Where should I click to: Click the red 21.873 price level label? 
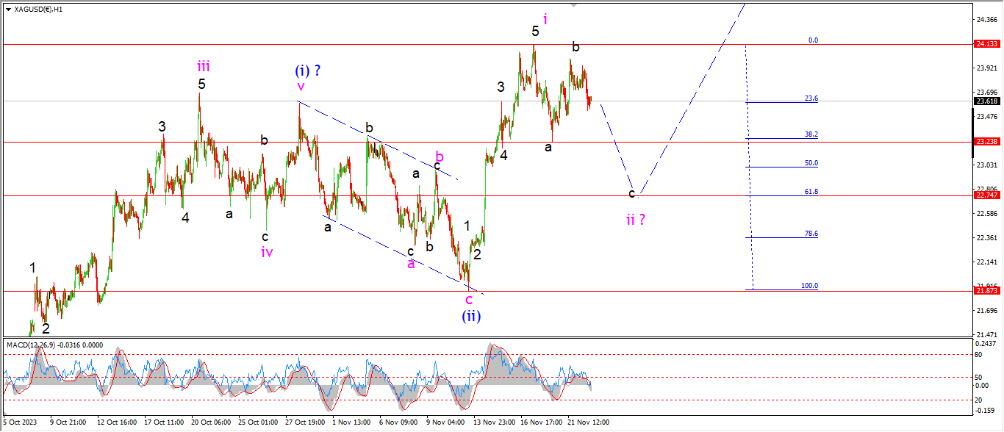click(x=986, y=291)
